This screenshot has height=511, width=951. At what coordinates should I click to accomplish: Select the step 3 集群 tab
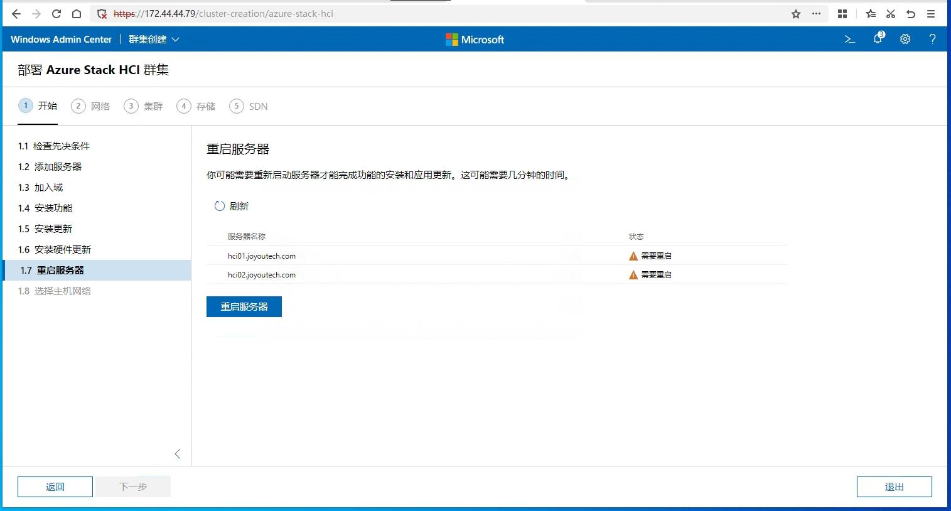(x=144, y=106)
